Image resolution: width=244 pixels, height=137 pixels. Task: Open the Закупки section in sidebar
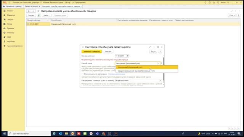coord(10,19)
